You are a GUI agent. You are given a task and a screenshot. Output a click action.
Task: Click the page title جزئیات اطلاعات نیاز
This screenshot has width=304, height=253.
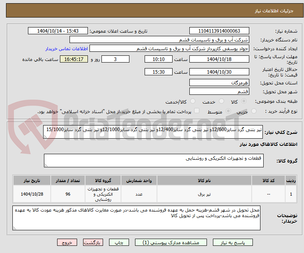click(x=274, y=11)
